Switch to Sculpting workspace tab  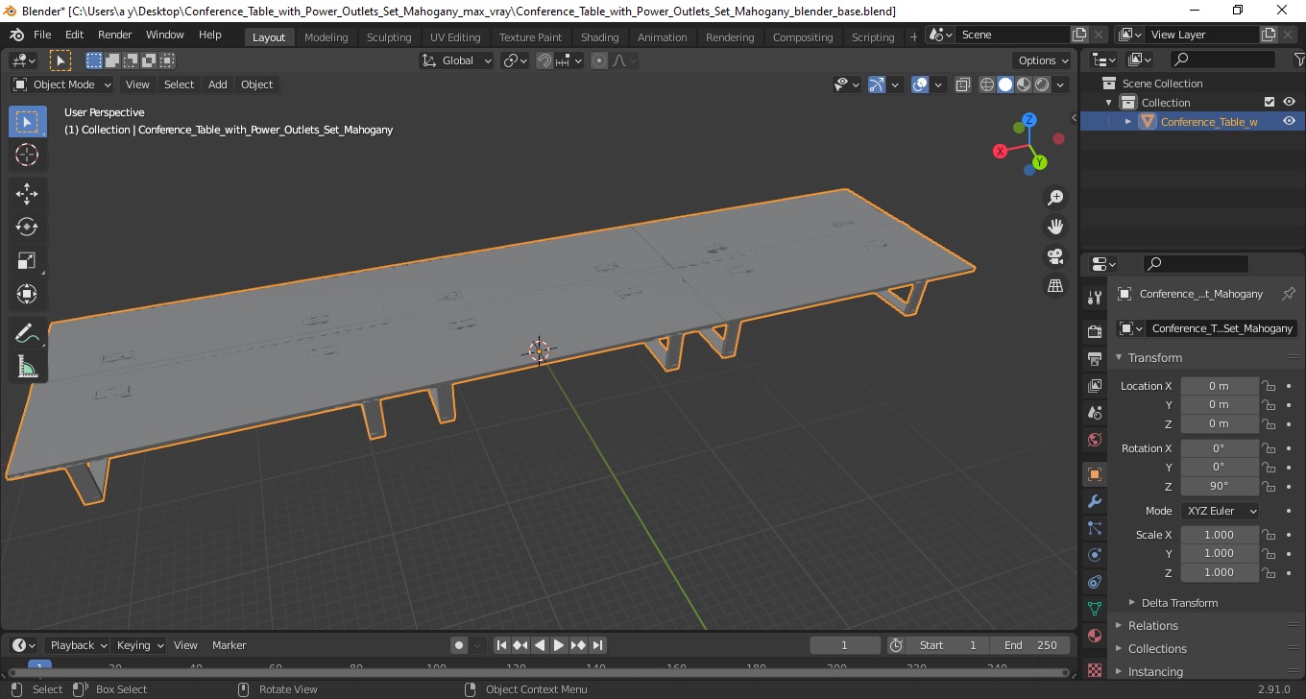389,37
